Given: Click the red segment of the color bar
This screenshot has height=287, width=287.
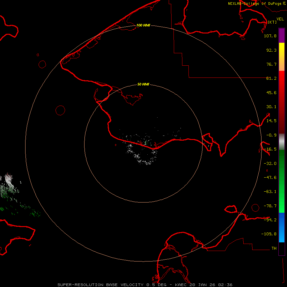Looking at the screenshot, I should click(282, 102).
